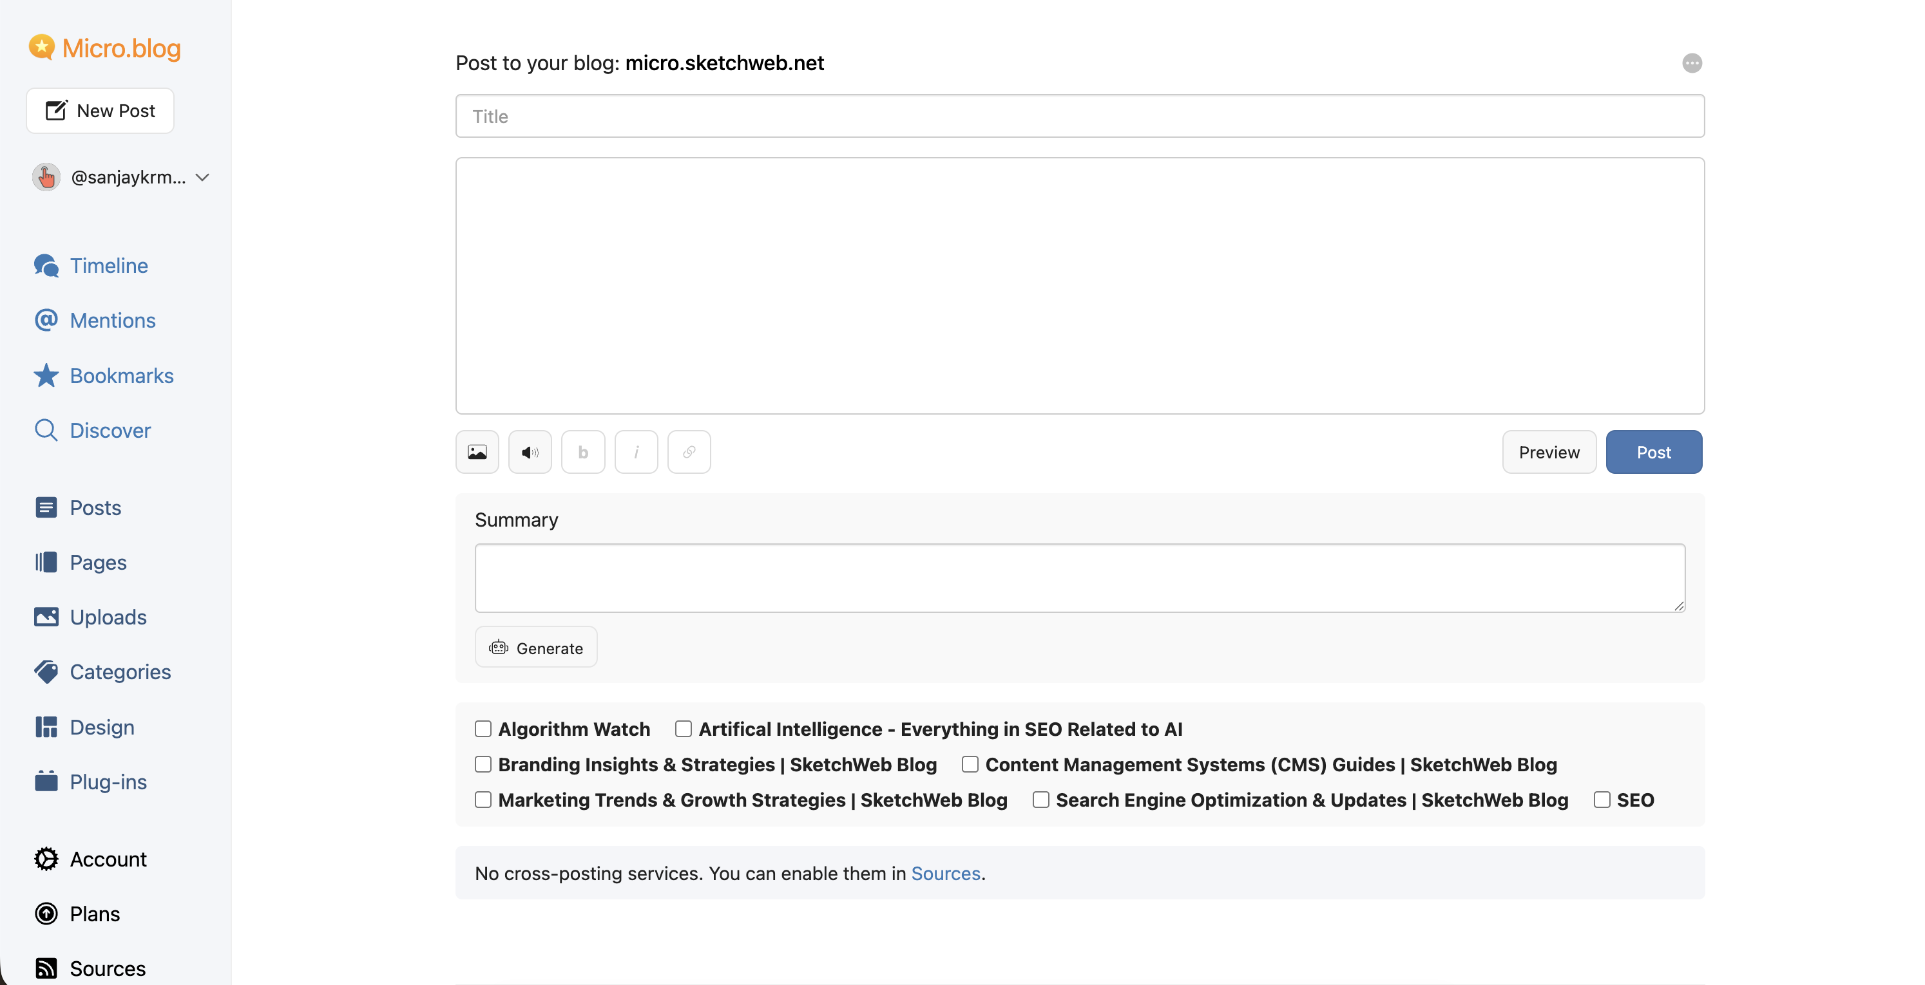Click into the Title field
Viewport: 1925px width, 985px height.
click(1079, 117)
